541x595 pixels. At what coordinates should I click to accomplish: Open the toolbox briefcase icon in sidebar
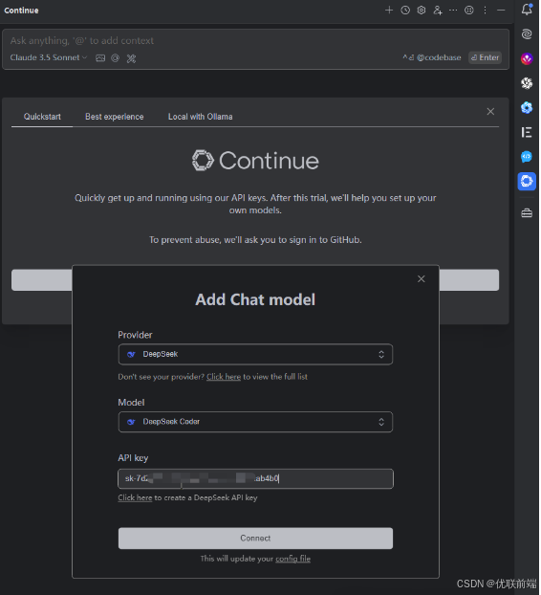[527, 213]
